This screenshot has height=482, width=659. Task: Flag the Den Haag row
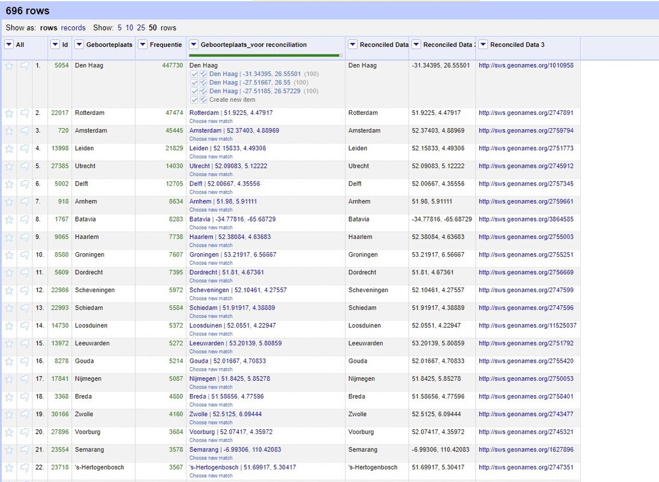tap(25, 66)
